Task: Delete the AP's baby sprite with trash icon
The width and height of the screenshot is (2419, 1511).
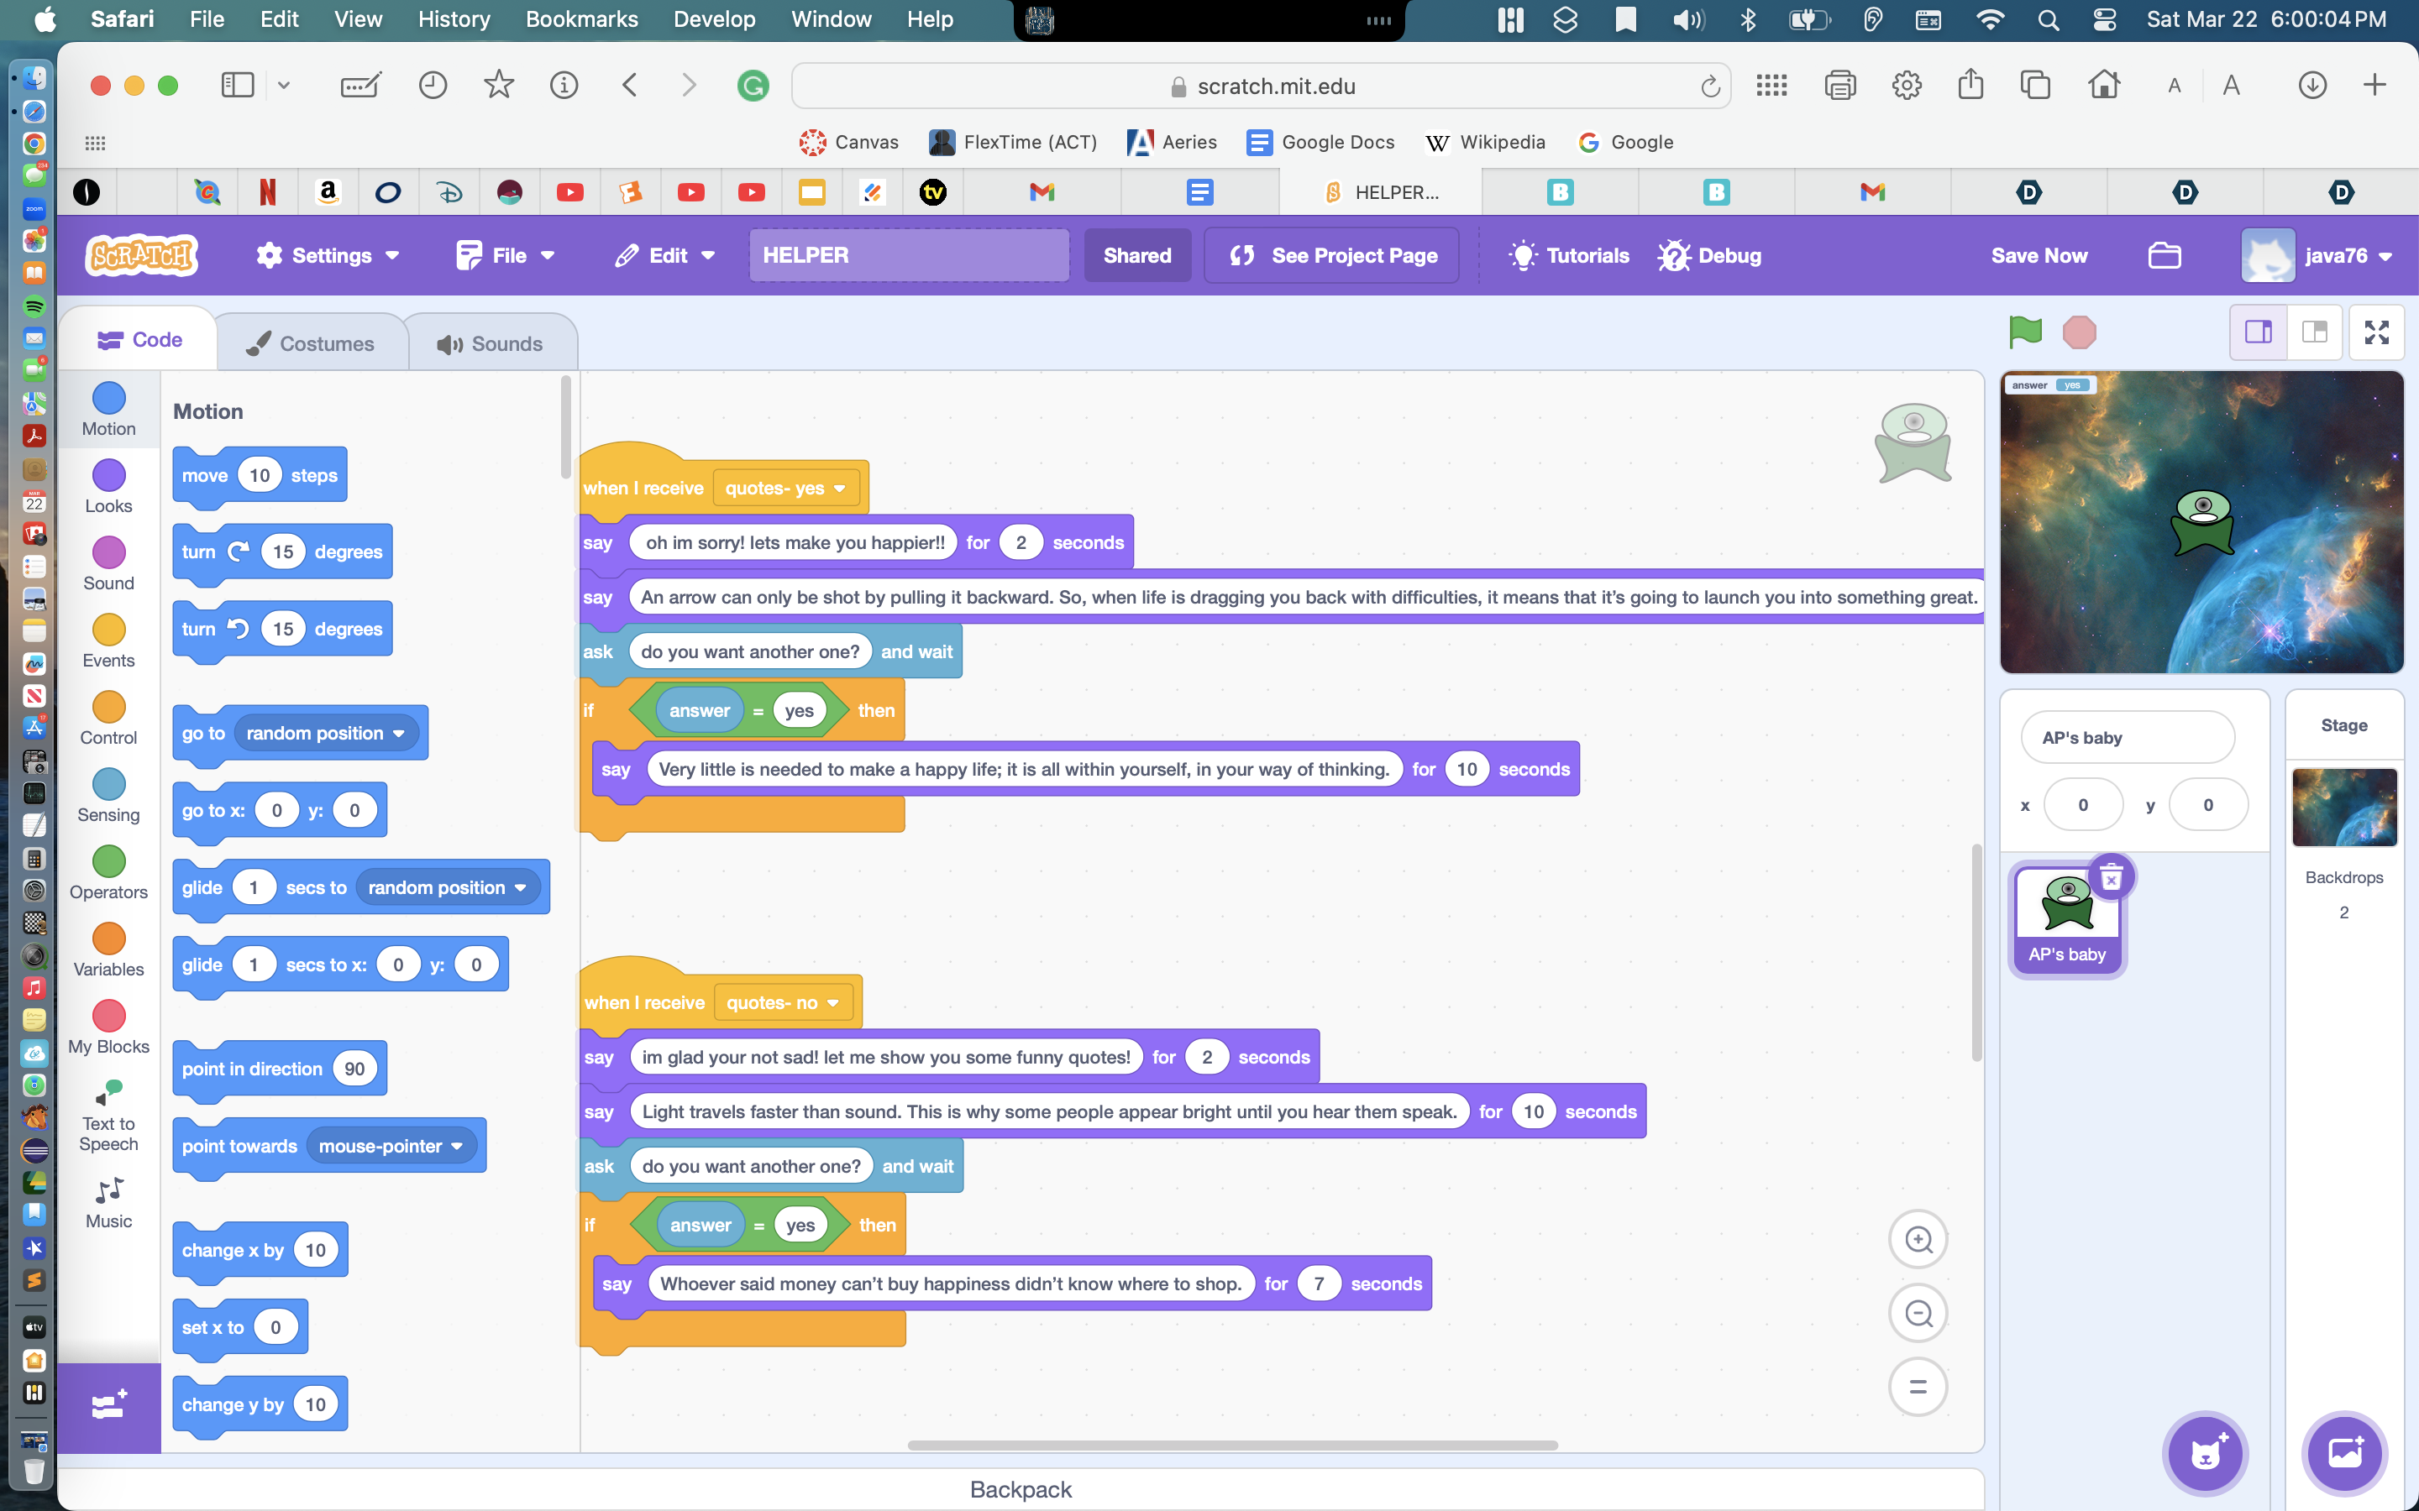Action: (2110, 877)
